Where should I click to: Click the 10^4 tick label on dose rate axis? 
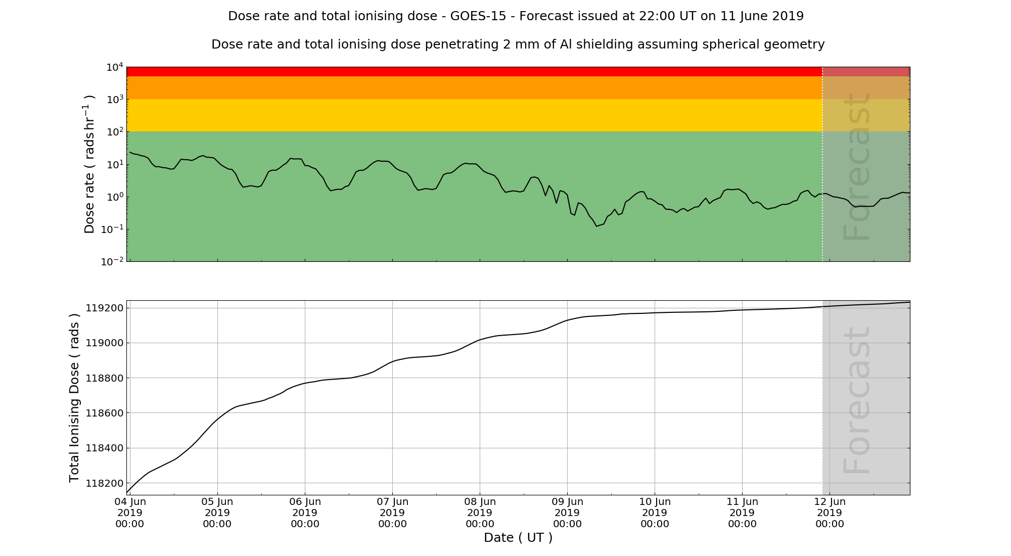114,67
